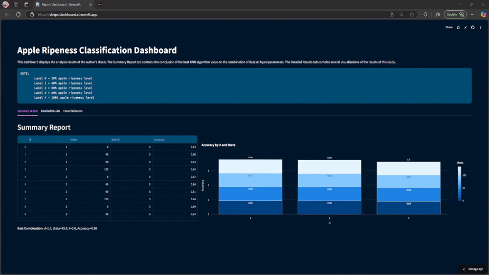
Task: Add page to favorites with address bar star
Action: [x=412, y=14]
